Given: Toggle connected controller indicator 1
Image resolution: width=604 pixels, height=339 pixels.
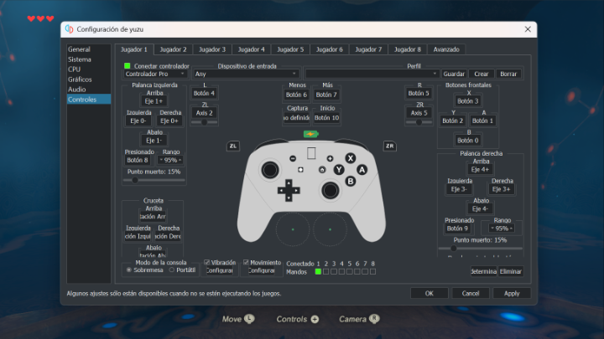Looking at the screenshot, I should pyautogui.click(x=318, y=272).
